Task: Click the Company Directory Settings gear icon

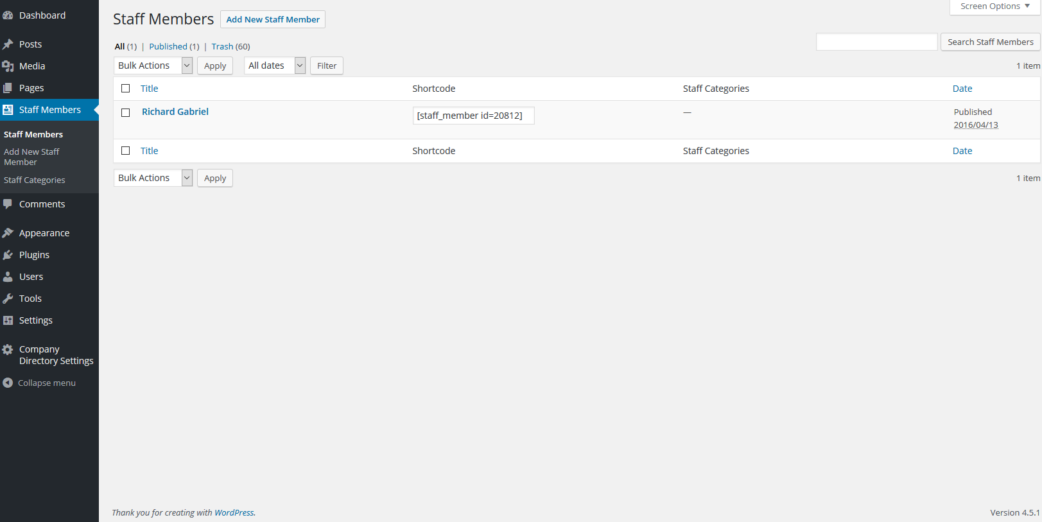Action: point(8,349)
